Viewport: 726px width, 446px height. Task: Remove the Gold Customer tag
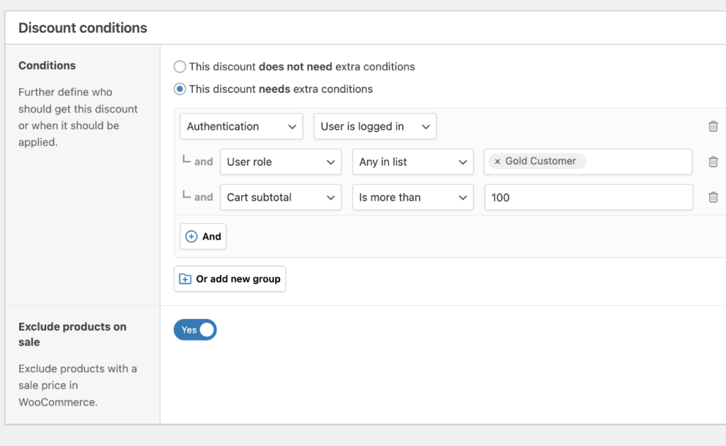pos(497,161)
